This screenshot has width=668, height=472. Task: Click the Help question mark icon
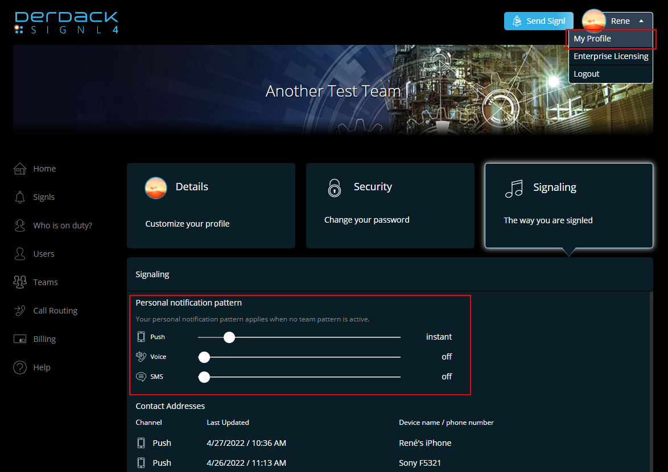(19, 367)
